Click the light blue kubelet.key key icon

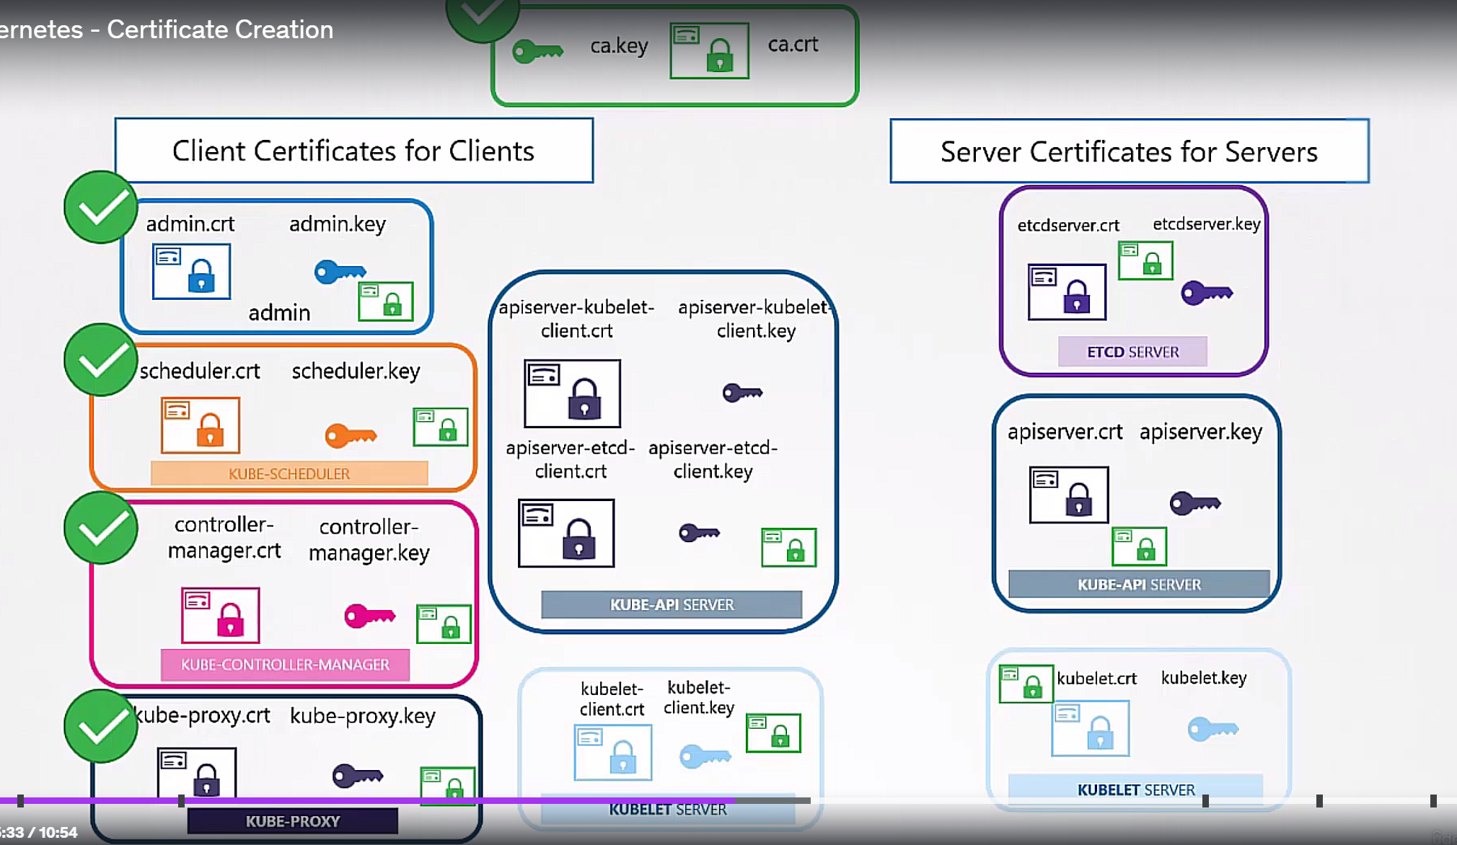tap(1213, 729)
